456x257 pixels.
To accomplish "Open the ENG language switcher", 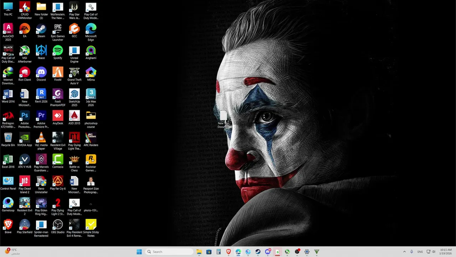I will pos(420,252).
